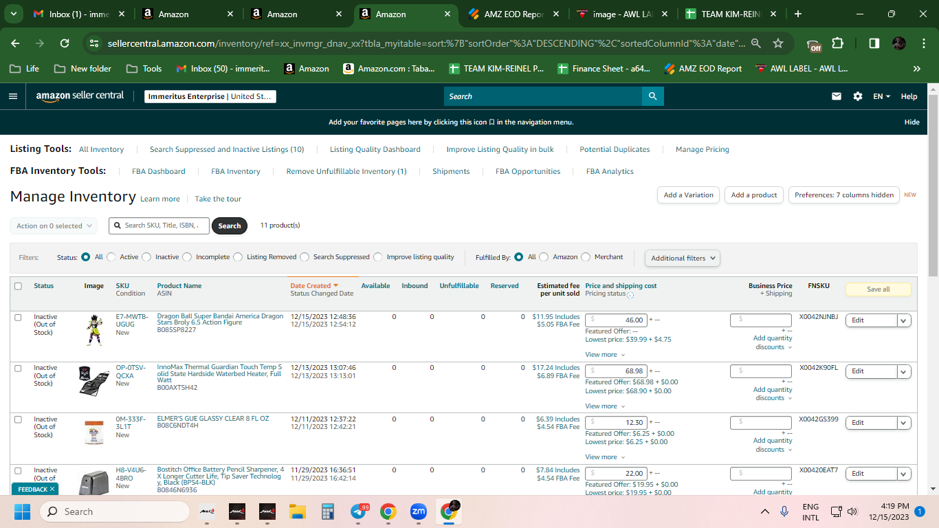Select the Search Suppressed status filter
Image resolution: width=939 pixels, height=528 pixels.
pyautogui.click(x=305, y=257)
